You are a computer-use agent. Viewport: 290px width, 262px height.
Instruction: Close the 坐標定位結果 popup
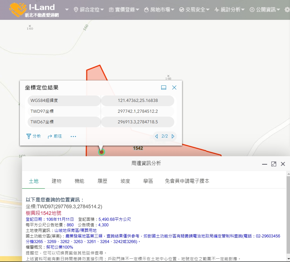pos(174,88)
